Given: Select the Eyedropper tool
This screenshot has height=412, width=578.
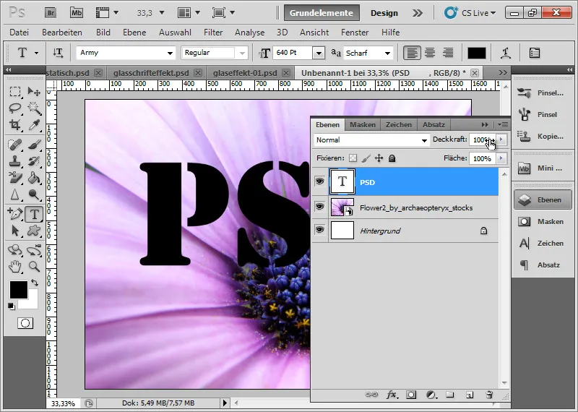Looking at the screenshot, I should coord(34,124).
